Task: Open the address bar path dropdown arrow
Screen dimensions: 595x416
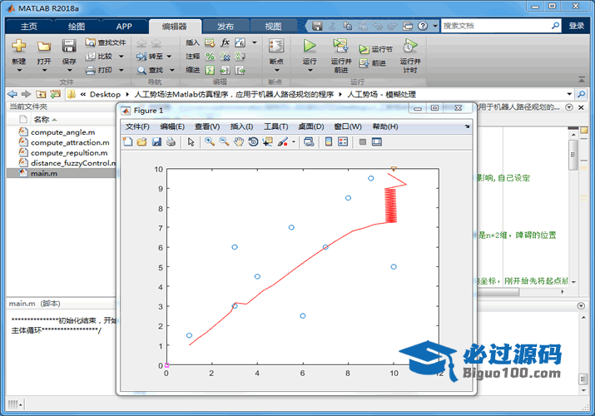Action: click(x=569, y=94)
